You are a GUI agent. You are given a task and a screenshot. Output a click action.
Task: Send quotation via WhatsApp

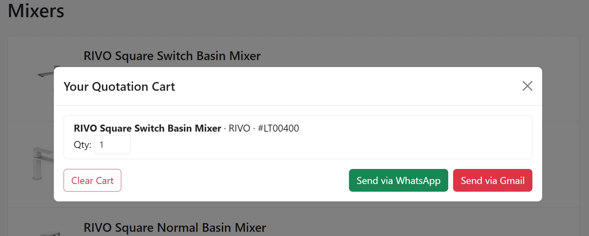coord(398,180)
